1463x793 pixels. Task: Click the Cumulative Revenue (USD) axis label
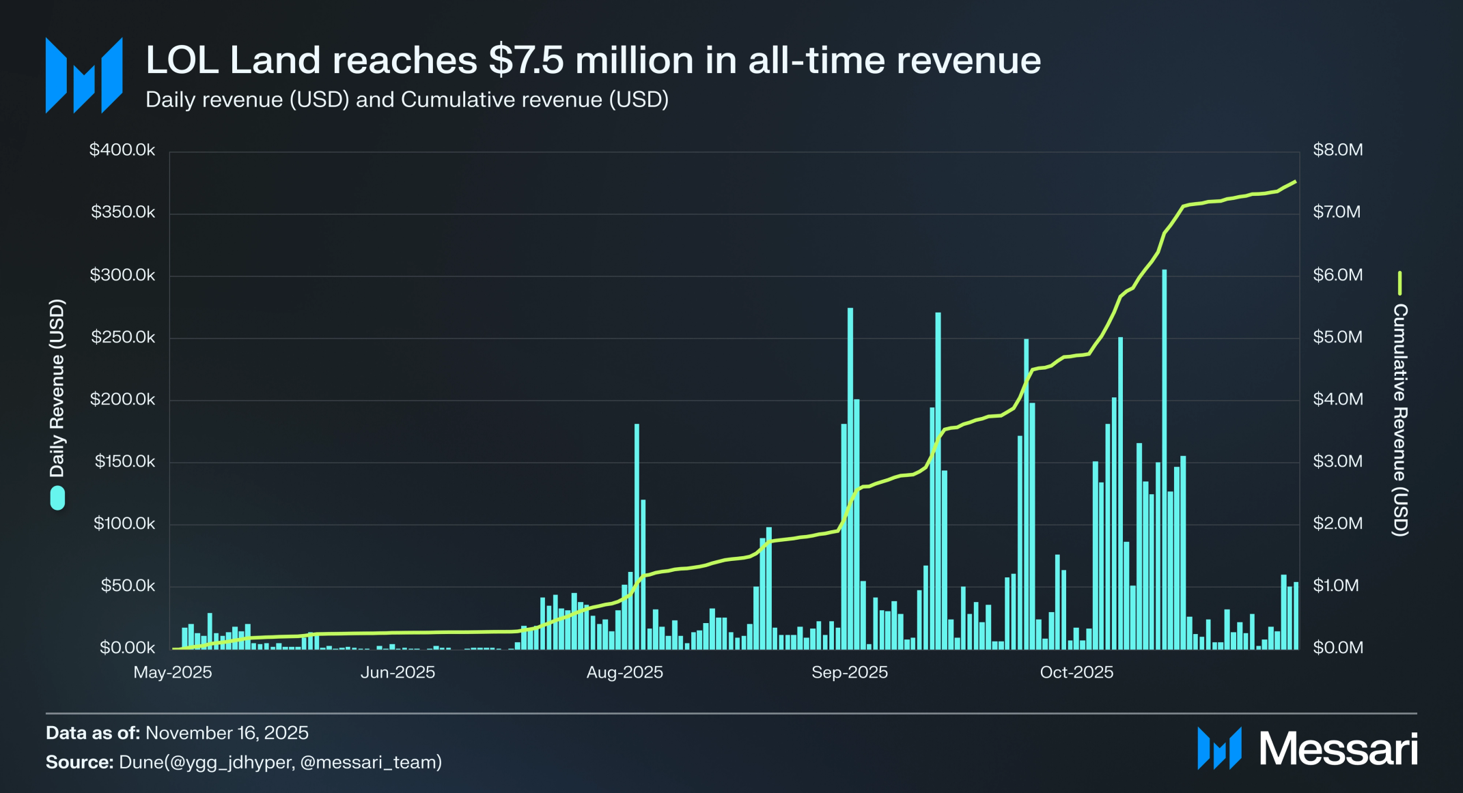[x=1400, y=420]
